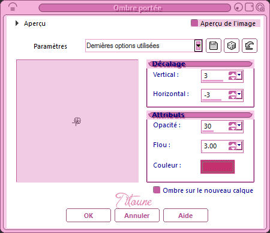Reset to defaults with the curved arrow icon

click(250, 46)
